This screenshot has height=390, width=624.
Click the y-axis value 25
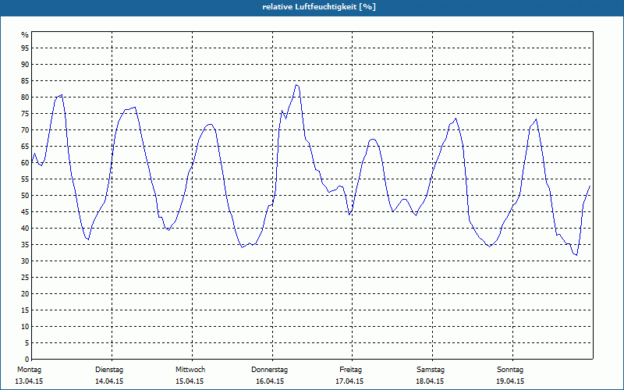point(25,278)
